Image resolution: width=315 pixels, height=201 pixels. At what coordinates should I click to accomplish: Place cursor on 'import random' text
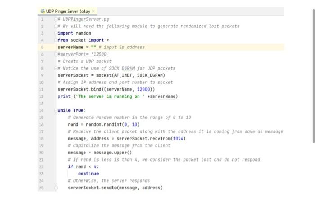coord(74,33)
